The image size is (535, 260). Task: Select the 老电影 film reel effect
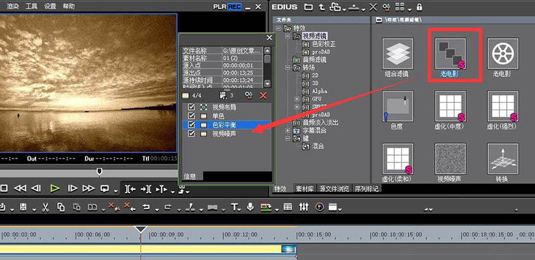tap(503, 53)
